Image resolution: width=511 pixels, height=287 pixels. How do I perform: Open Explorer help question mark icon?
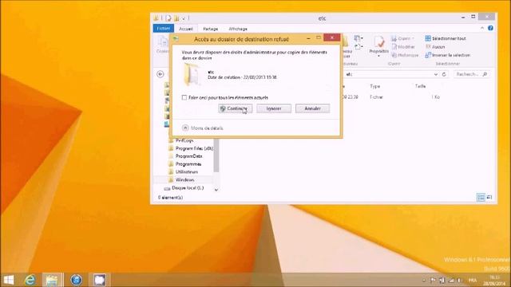coord(490,29)
